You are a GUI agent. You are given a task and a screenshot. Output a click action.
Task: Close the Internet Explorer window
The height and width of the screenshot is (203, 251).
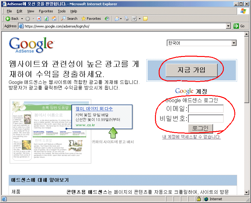246,4
